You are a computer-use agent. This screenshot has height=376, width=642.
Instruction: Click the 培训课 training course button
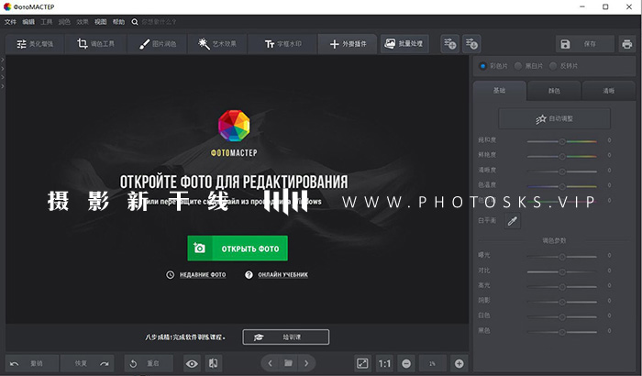click(x=286, y=337)
